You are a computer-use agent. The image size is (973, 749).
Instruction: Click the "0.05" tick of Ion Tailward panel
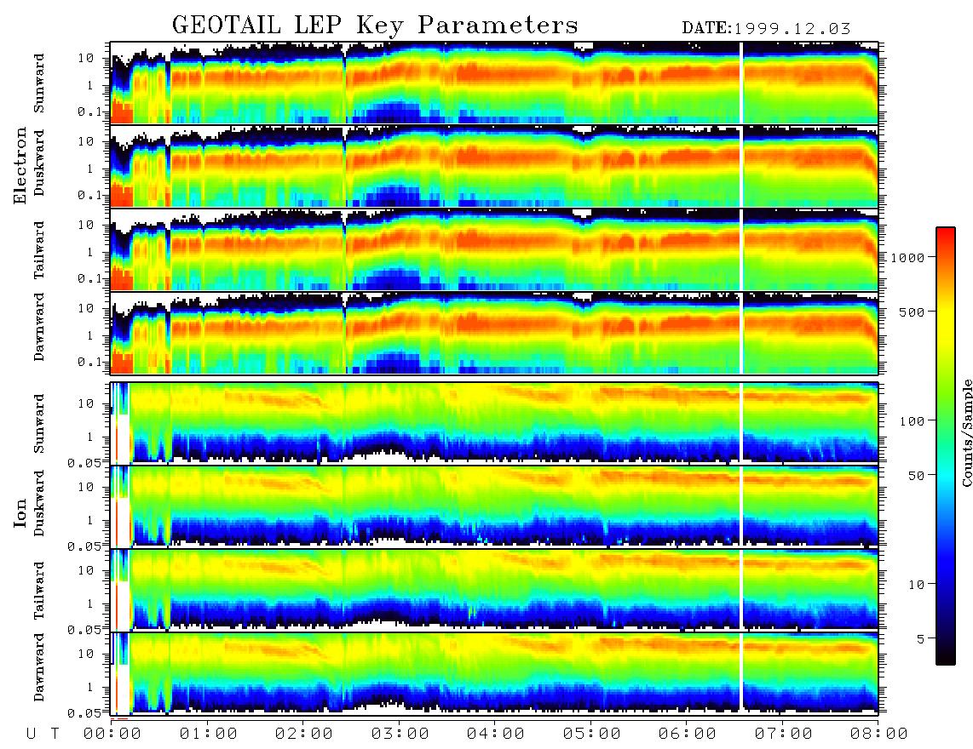[85, 630]
